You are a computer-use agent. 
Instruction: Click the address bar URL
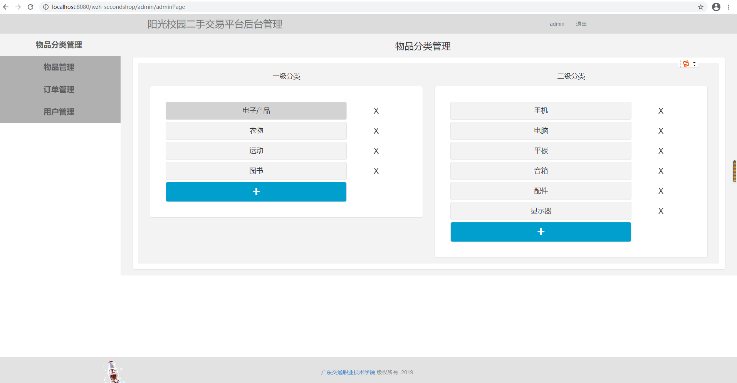pyautogui.click(x=118, y=7)
